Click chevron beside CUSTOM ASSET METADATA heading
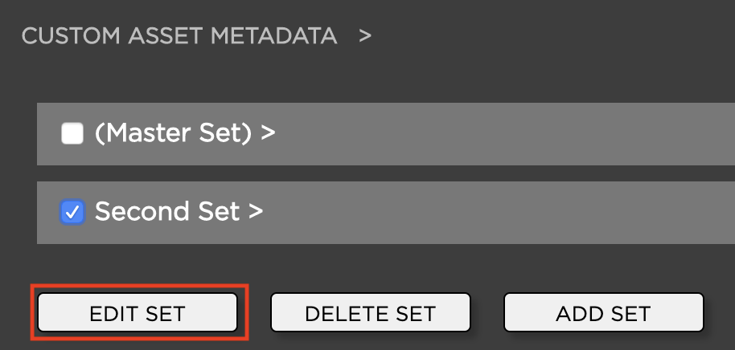This screenshot has width=735, height=350. pyautogui.click(x=365, y=36)
